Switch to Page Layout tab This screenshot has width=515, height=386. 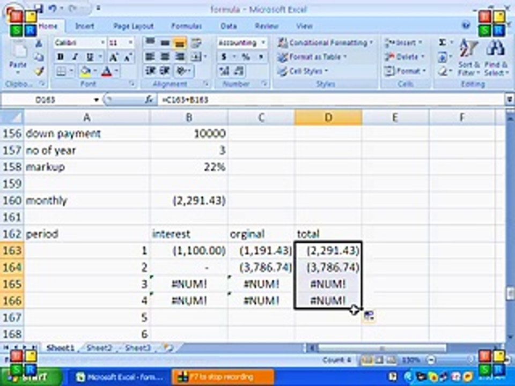(134, 26)
